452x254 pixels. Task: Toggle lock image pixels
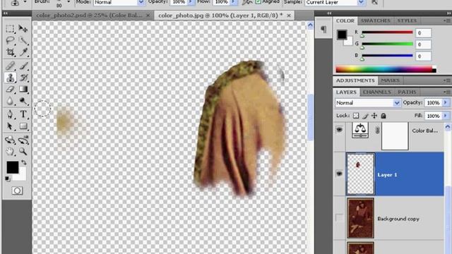tap(365, 116)
